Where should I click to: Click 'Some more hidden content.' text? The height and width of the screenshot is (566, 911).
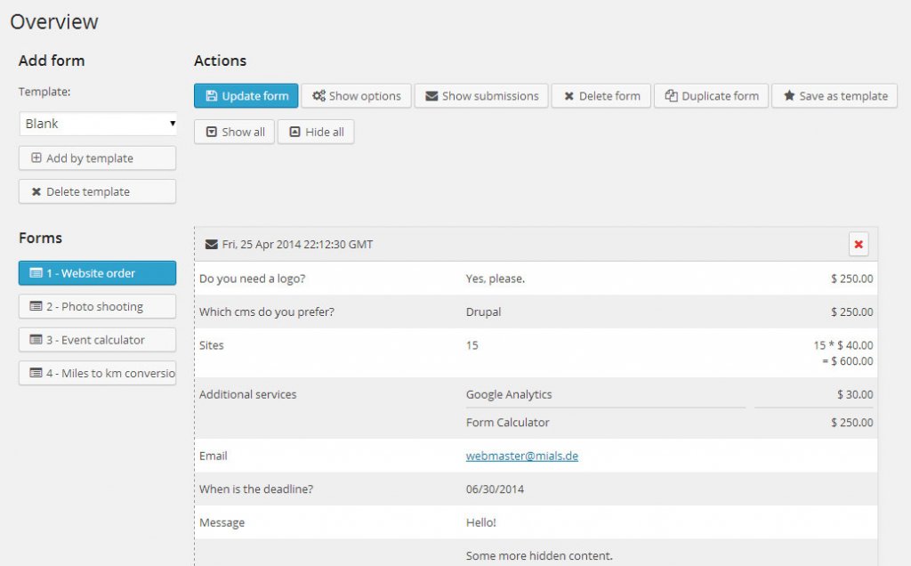539,555
